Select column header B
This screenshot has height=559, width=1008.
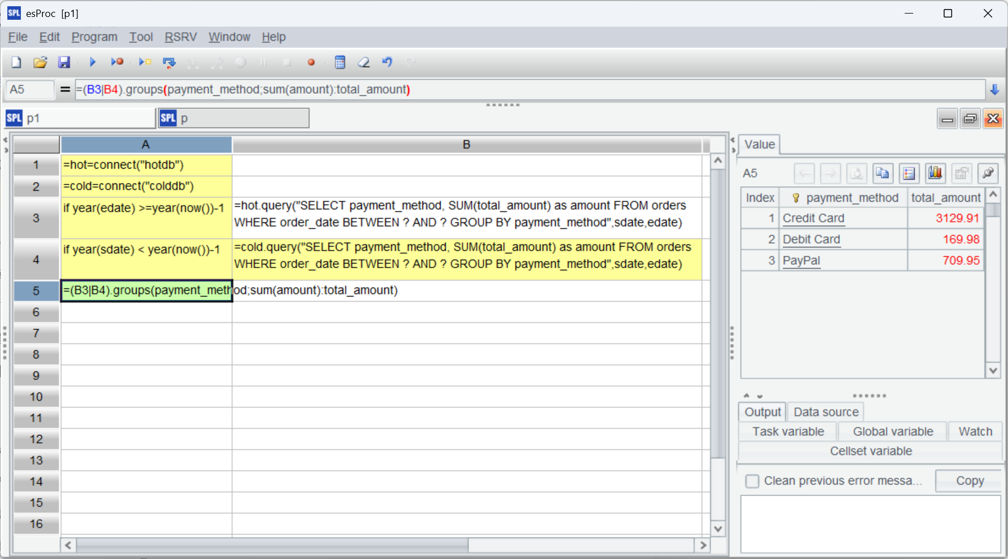[467, 145]
